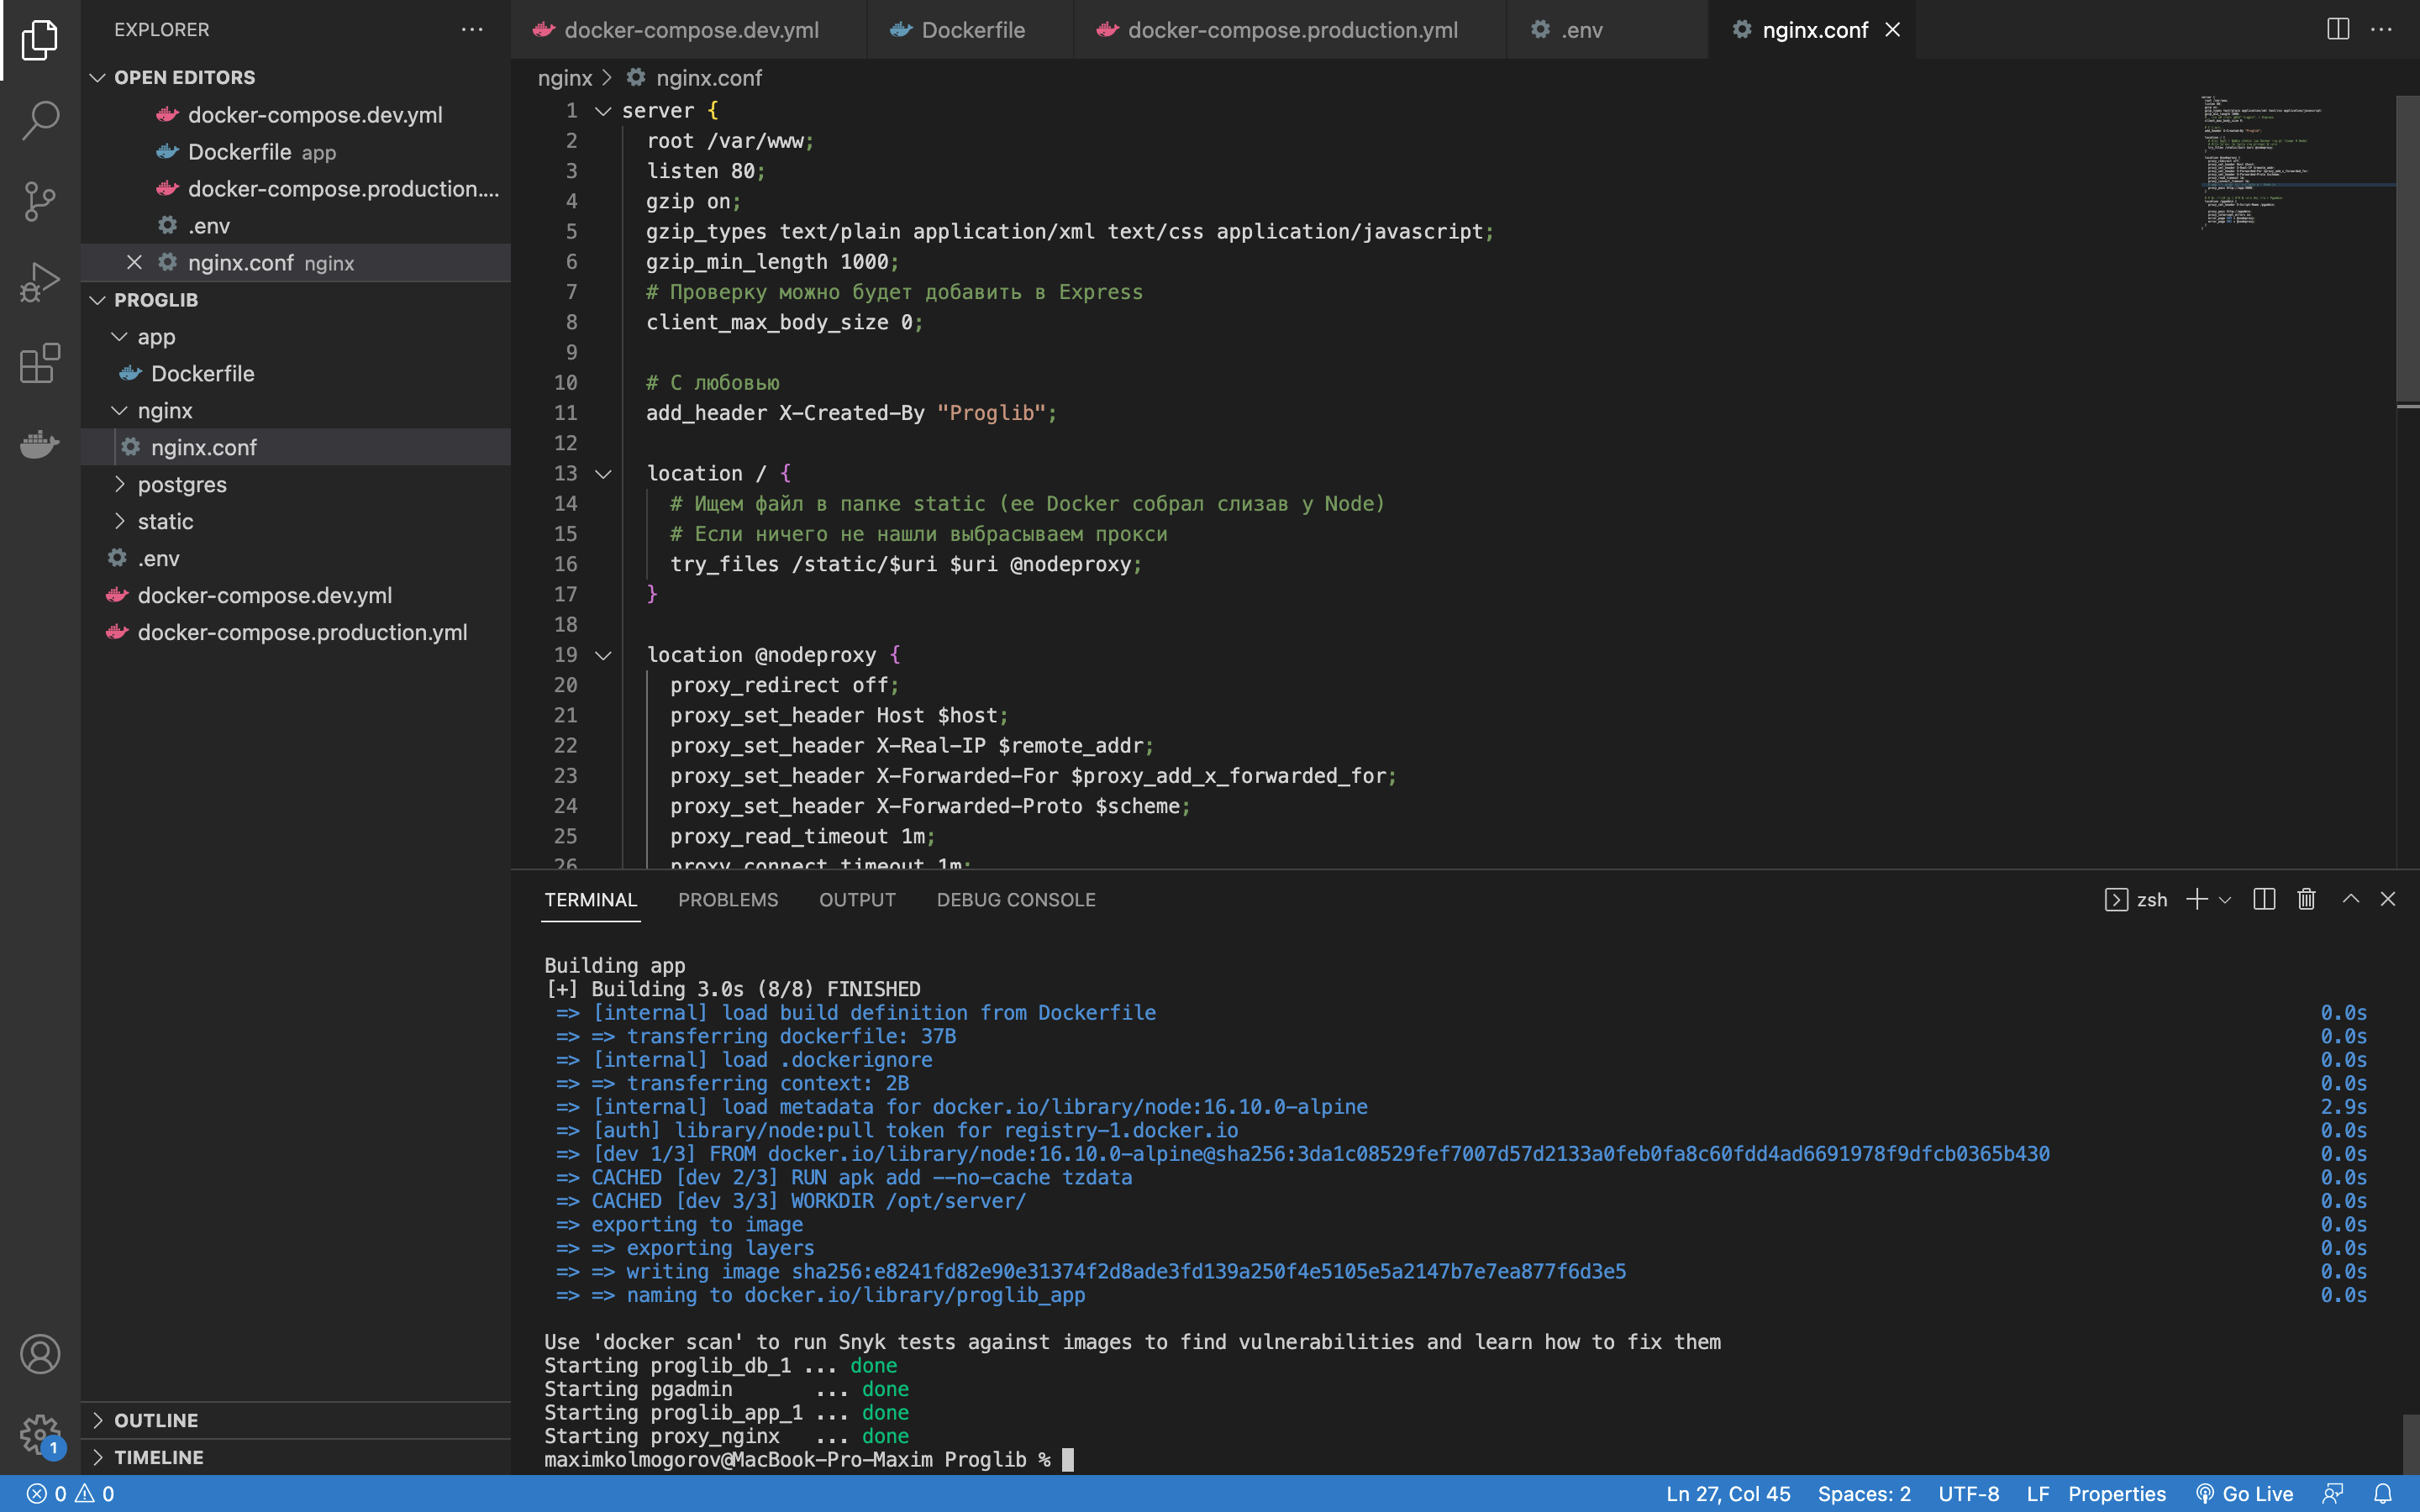
Task: Open the Debug Console panel tab
Action: coord(1016,900)
